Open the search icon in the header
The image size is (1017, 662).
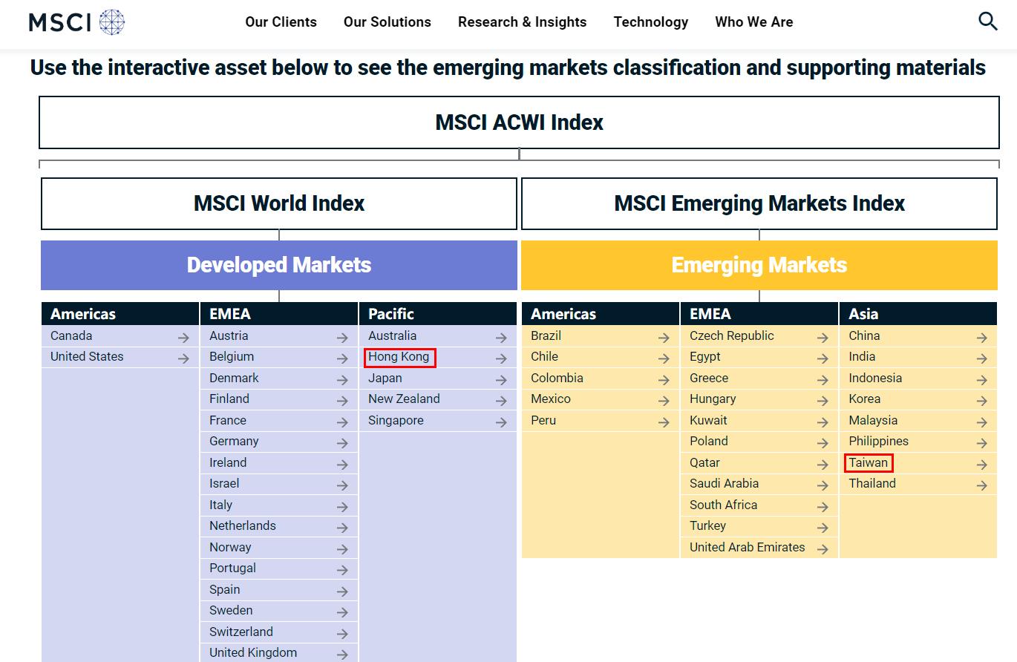click(x=988, y=22)
